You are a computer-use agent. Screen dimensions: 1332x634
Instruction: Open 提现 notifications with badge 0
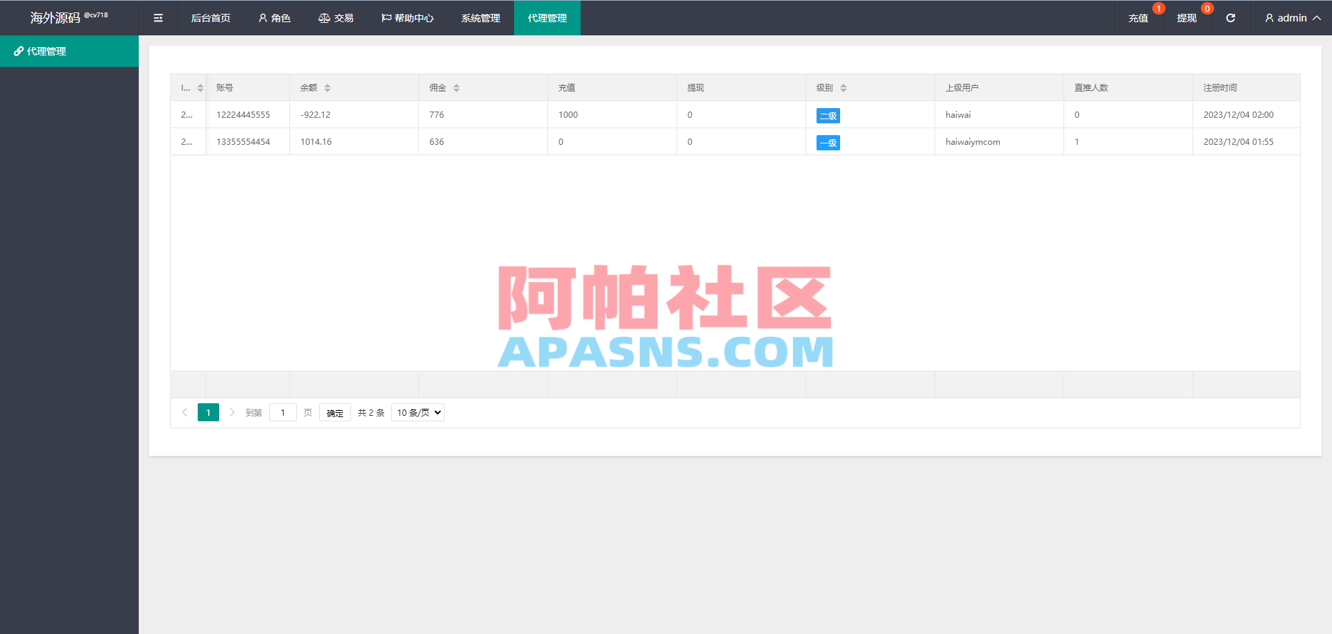1188,18
